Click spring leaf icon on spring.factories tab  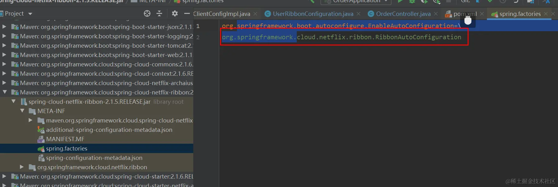[x=494, y=14]
